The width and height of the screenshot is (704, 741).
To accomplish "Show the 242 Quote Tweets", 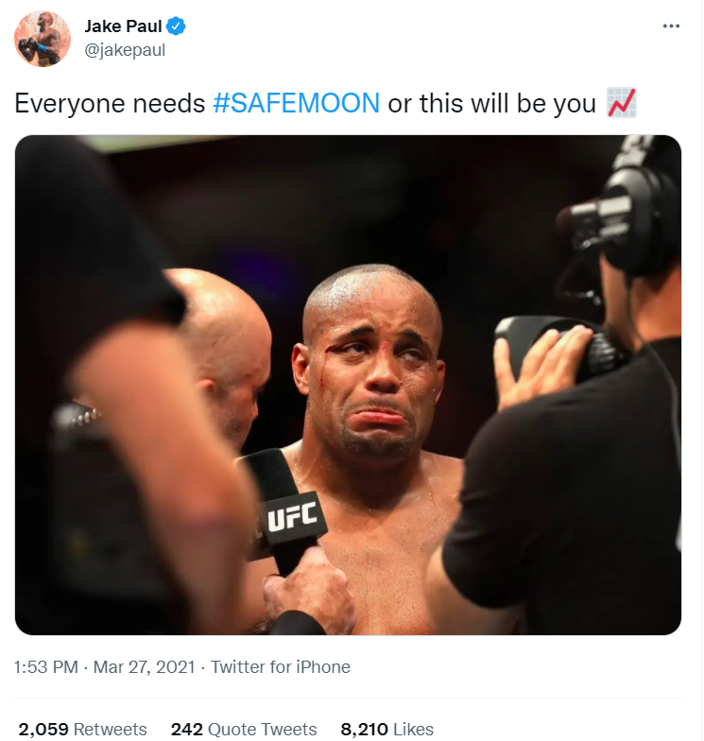I will pos(243,729).
